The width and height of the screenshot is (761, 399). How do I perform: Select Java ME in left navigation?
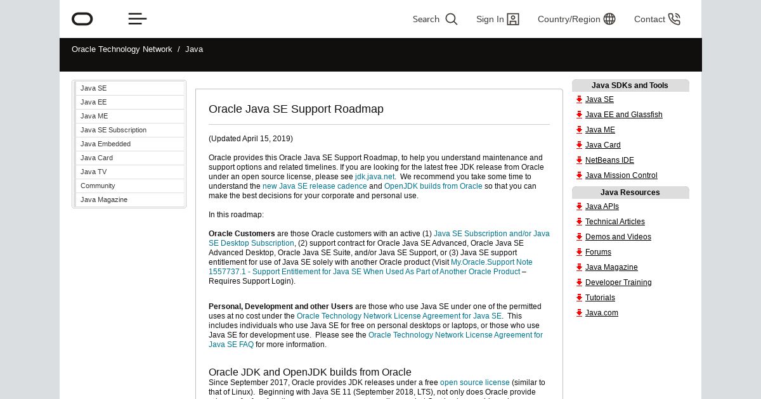(130, 116)
